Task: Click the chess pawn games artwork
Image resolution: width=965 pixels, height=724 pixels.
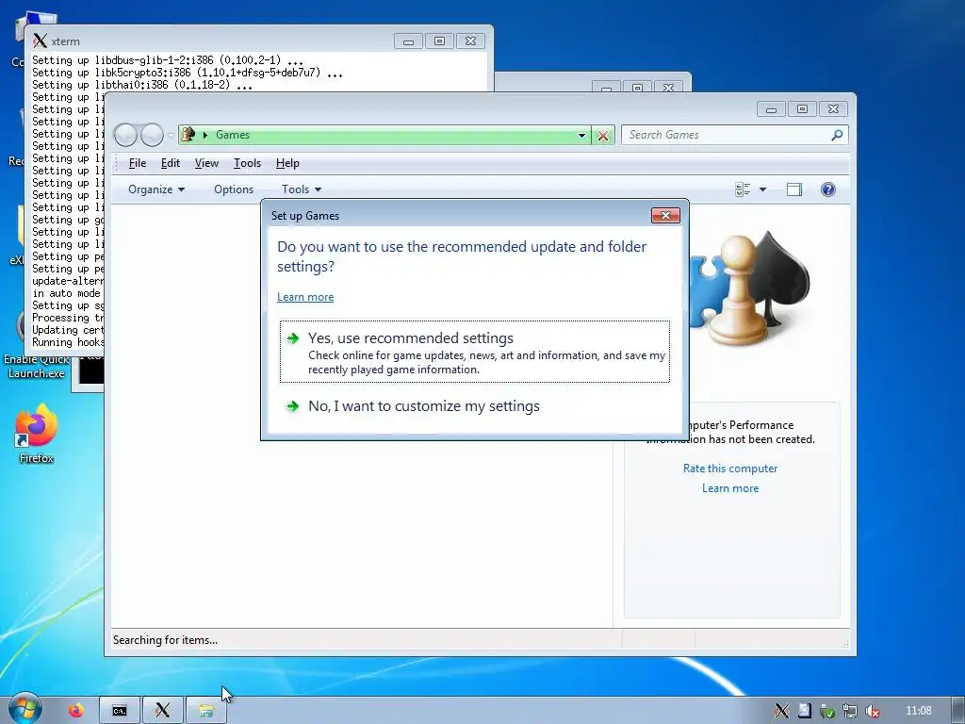Action: coord(747,289)
